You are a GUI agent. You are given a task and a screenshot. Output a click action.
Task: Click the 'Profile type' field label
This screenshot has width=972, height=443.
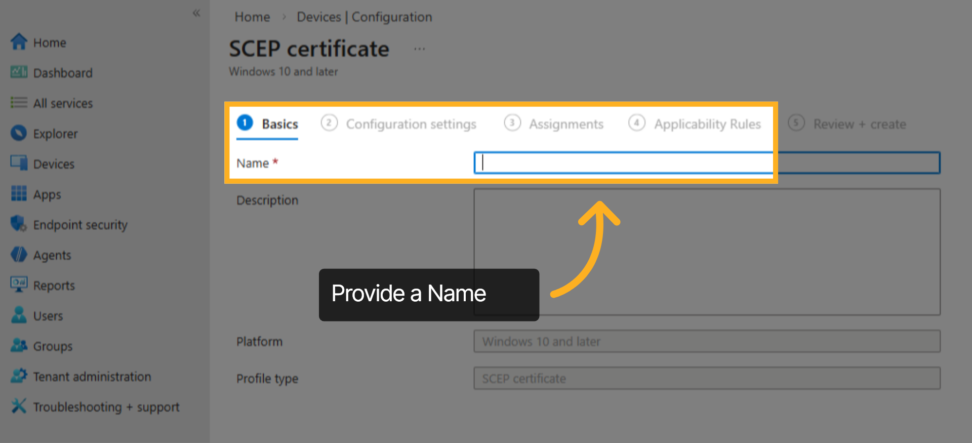(267, 379)
